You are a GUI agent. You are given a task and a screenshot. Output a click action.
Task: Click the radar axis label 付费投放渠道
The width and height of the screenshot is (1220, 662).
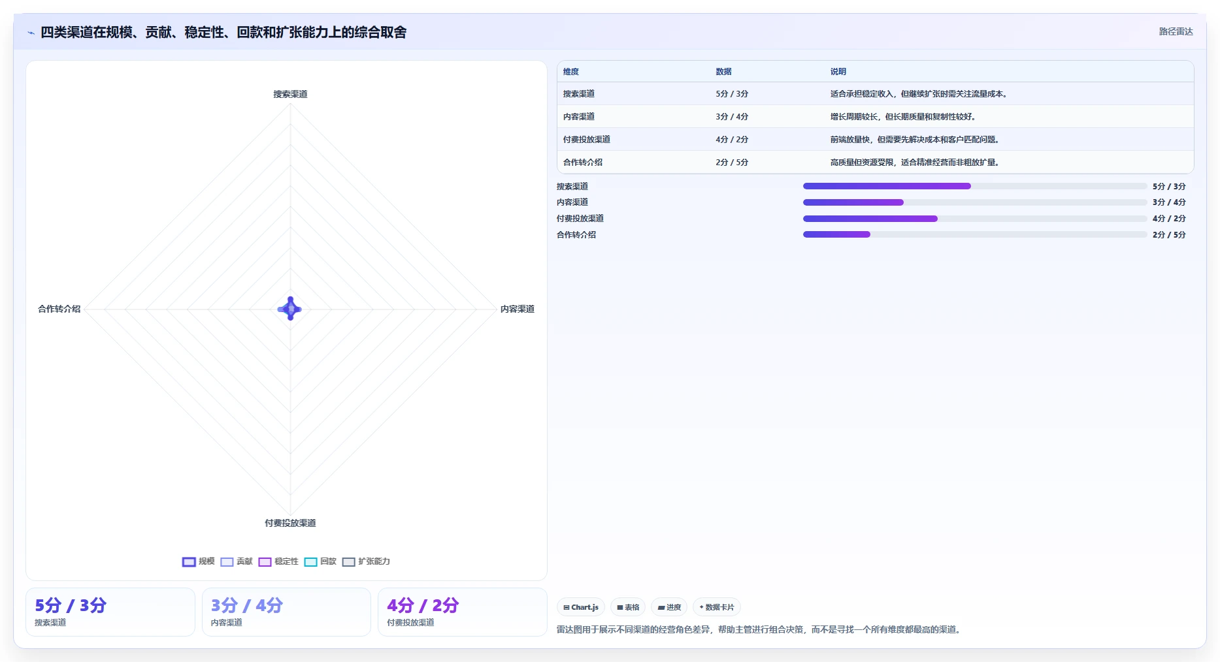coord(290,523)
